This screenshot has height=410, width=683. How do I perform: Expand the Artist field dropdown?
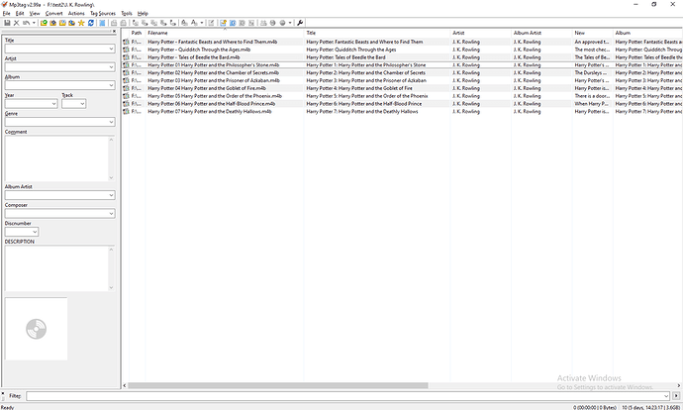111,67
